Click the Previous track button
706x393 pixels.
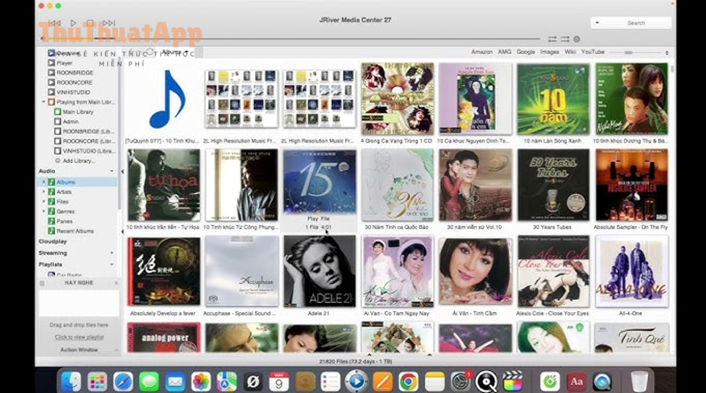55,23
